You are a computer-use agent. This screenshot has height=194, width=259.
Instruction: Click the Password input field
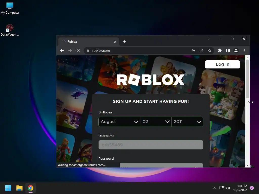tap(162, 165)
